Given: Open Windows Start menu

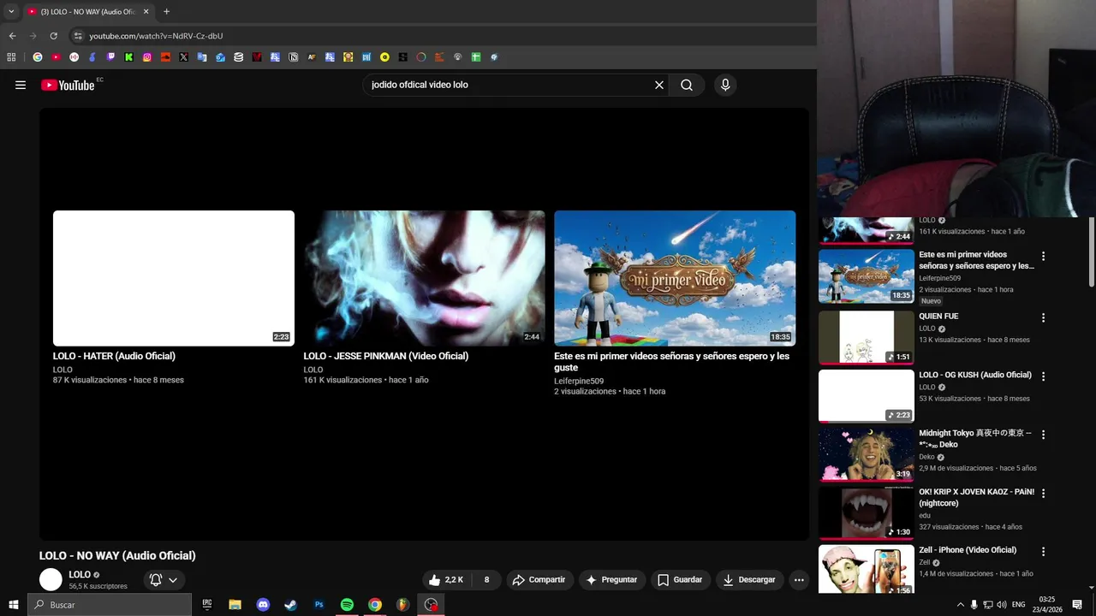Looking at the screenshot, I should click(13, 605).
